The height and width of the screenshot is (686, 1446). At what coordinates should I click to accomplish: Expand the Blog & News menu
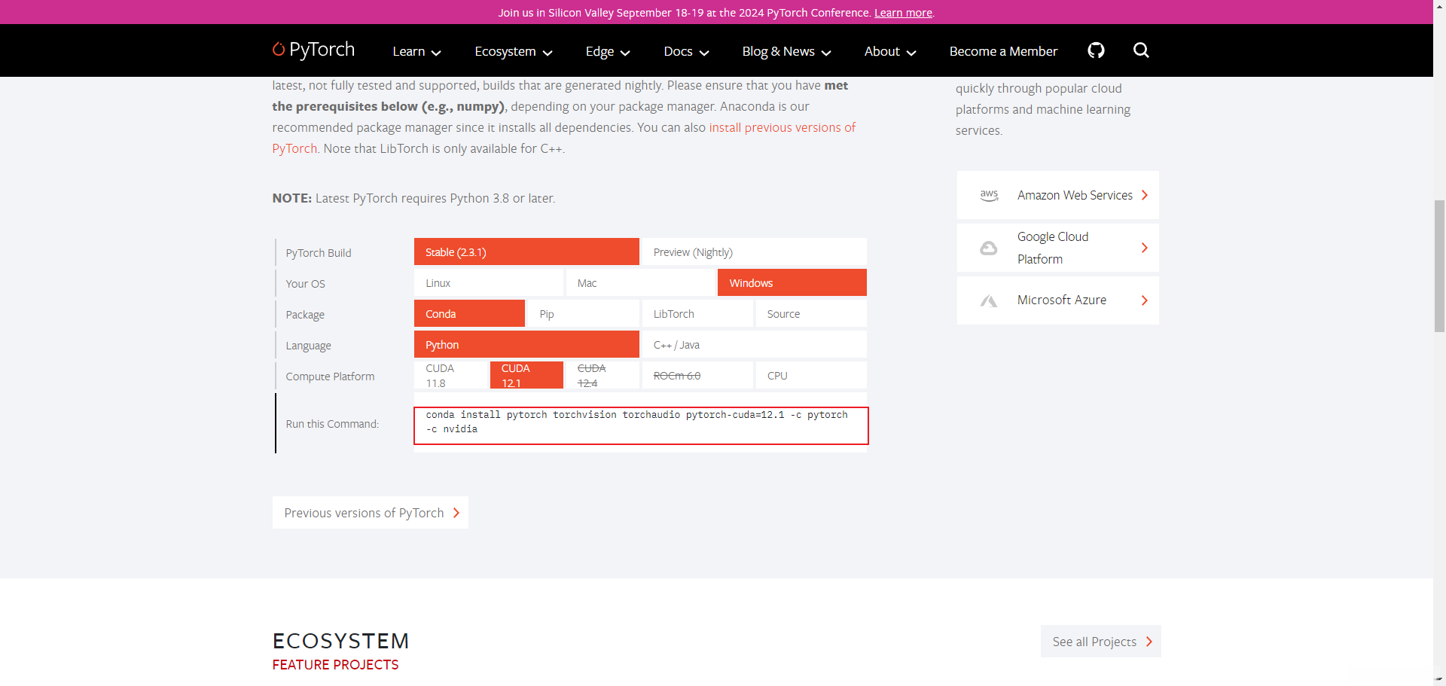(786, 51)
